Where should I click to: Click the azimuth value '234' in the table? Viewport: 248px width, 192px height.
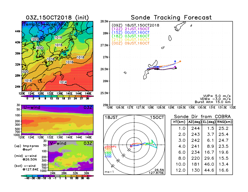click(x=195, y=152)
